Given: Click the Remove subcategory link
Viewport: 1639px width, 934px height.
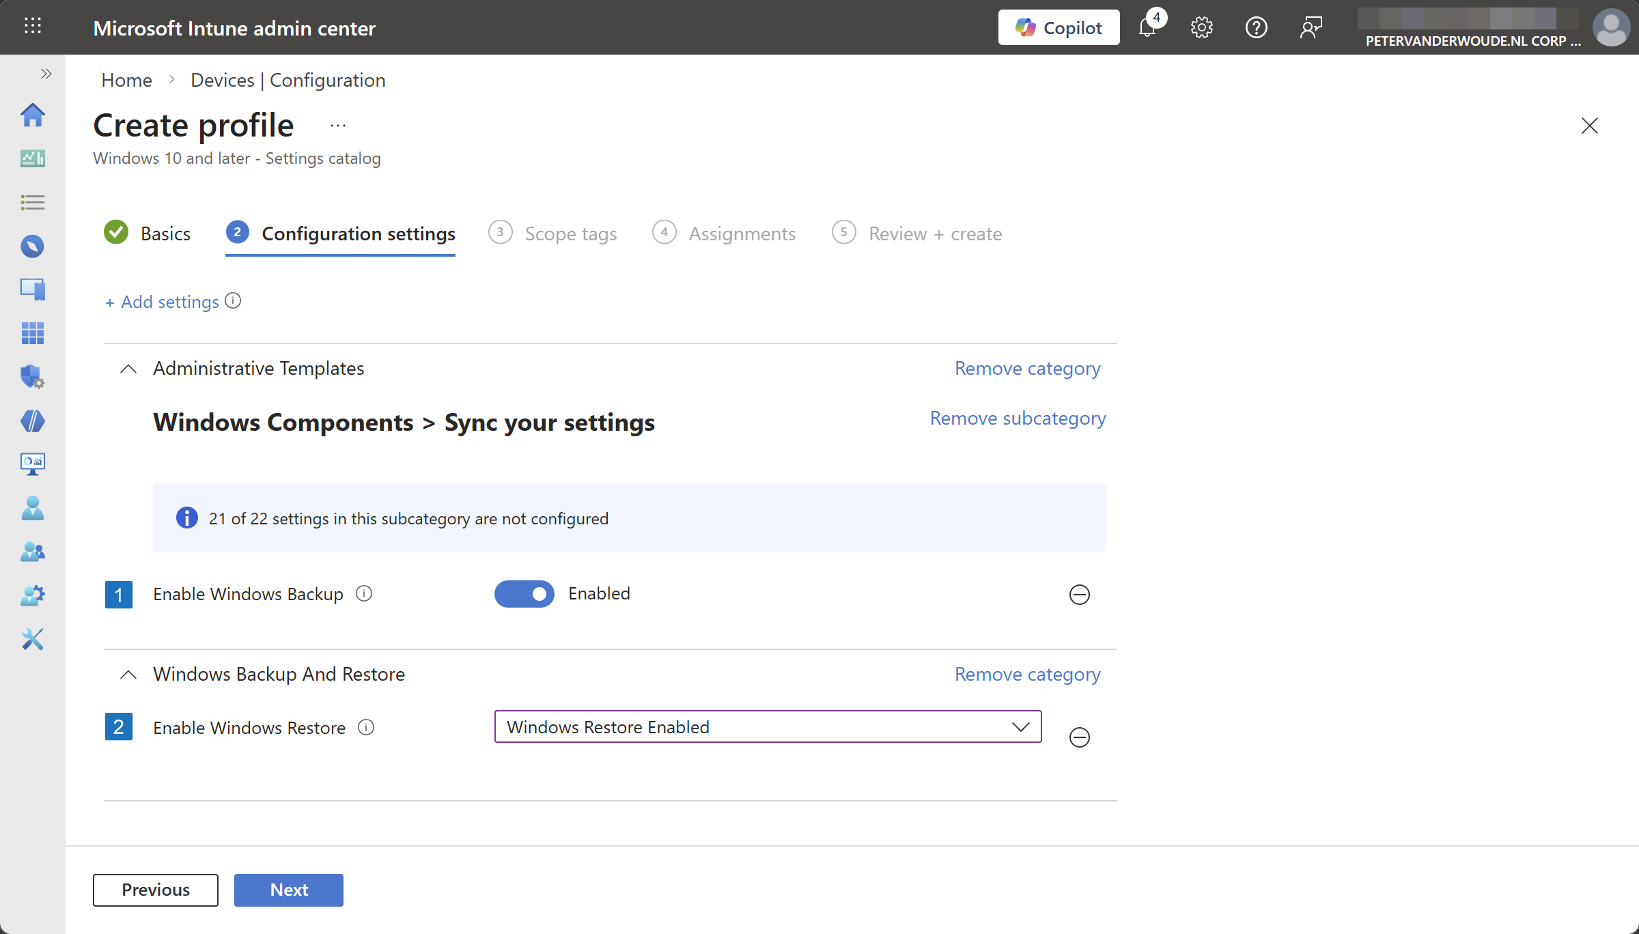Looking at the screenshot, I should coord(1018,418).
